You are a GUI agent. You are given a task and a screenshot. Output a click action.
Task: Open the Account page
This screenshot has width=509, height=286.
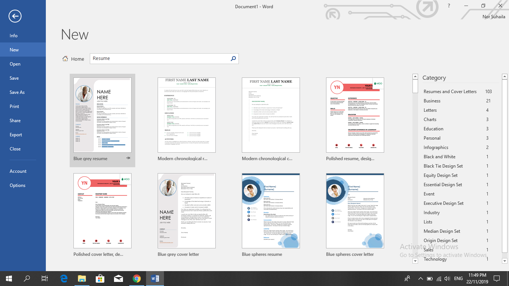[x=23, y=171]
